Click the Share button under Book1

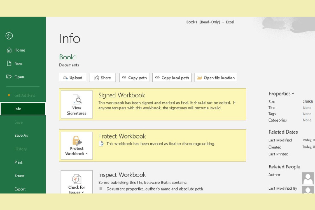coord(103,78)
